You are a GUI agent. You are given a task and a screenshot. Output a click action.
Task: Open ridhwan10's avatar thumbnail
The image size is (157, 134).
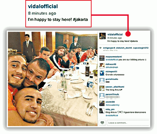102,66
